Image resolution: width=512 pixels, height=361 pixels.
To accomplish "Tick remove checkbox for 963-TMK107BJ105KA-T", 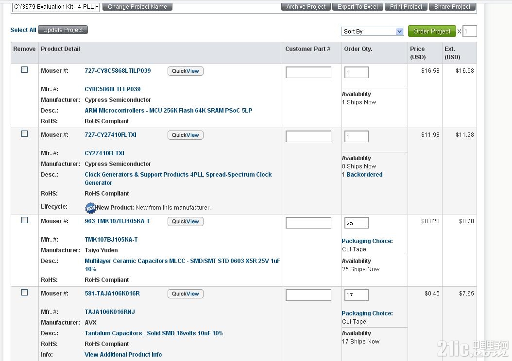I will tap(24, 220).
